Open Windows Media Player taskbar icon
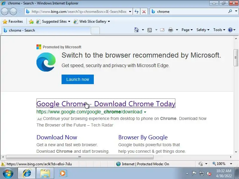This screenshot has width=239, height=179. coord(63,173)
